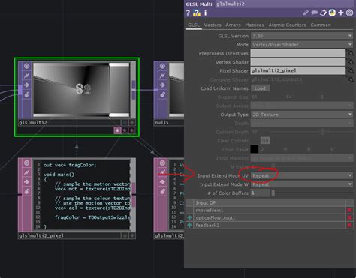Select the null5 node viewer thumbnail
Image resolution: width=356 pixels, height=278 pixels.
[176, 90]
